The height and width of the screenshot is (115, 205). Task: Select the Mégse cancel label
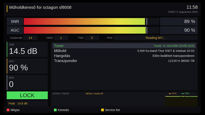[15, 110]
